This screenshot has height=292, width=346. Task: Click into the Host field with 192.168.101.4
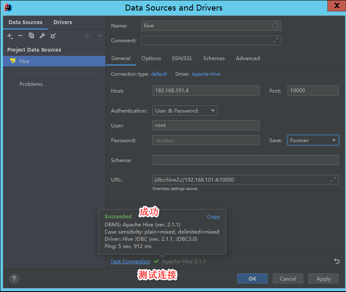pos(206,91)
